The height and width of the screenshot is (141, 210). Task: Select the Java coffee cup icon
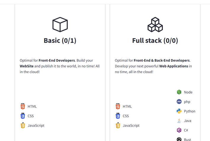tap(179, 121)
